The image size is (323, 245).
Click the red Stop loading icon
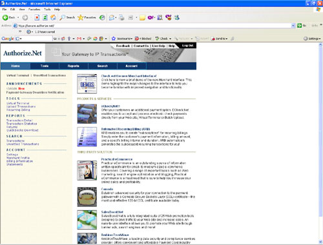[x=37, y=17]
